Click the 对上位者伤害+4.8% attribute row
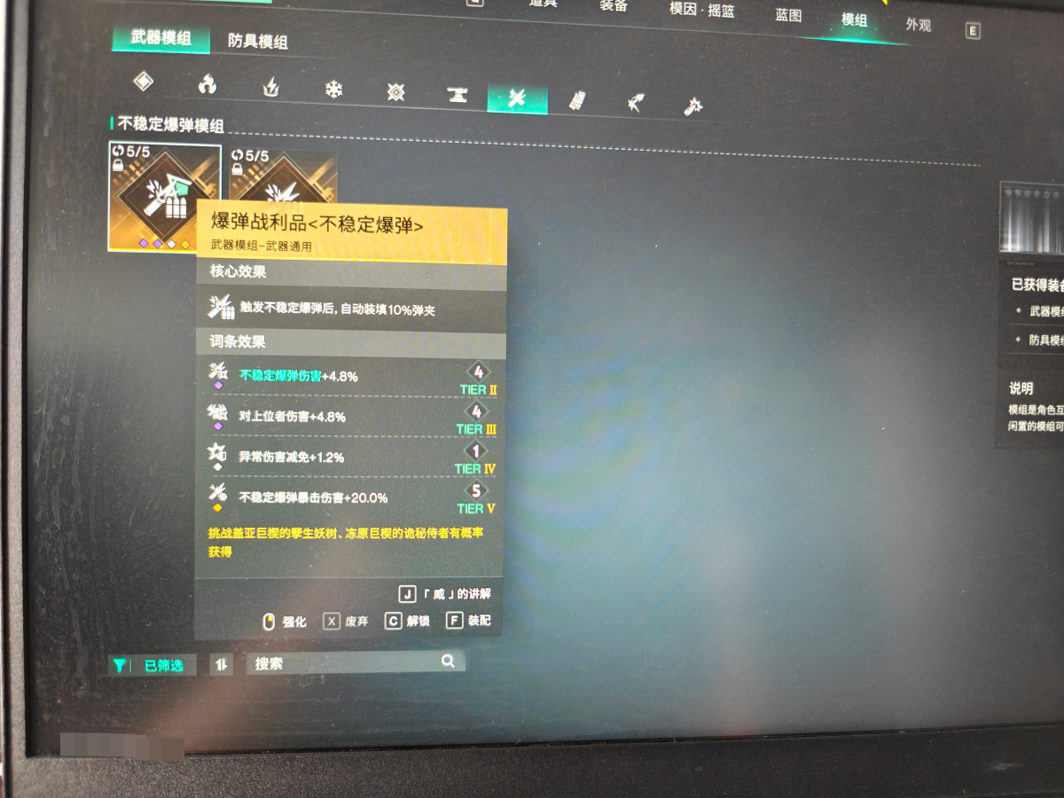The width and height of the screenshot is (1064, 798). [x=349, y=416]
